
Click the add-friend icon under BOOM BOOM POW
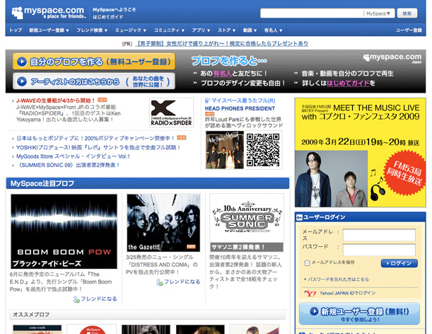pyautogui.click(x=76, y=299)
